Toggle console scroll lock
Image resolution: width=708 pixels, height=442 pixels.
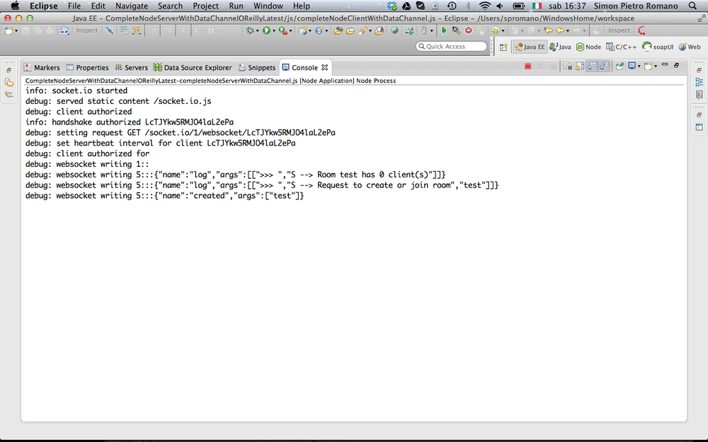coord(579,66)
